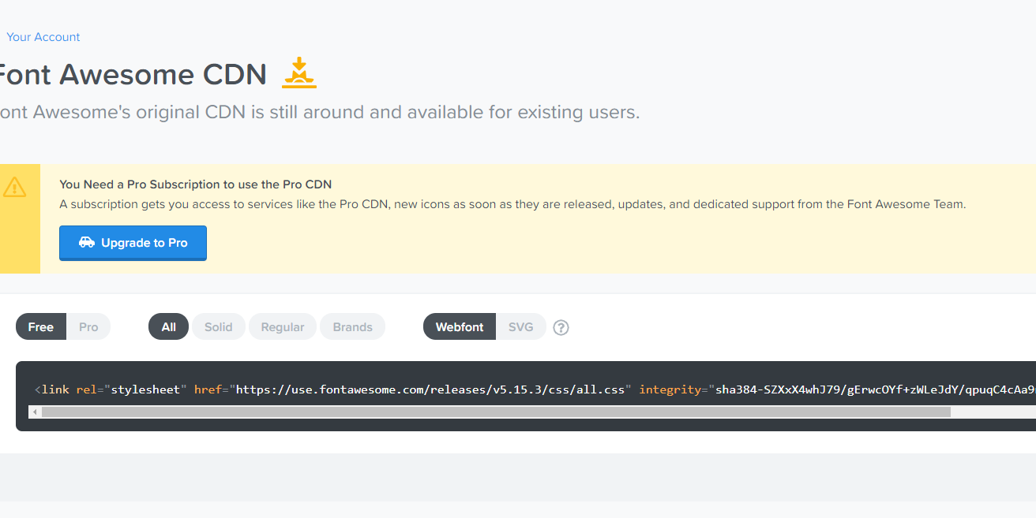Click the Upgrade to Pro button
Image resolution: width=1036 pixels, height=518 pixels.
click(x=133, y=243)
